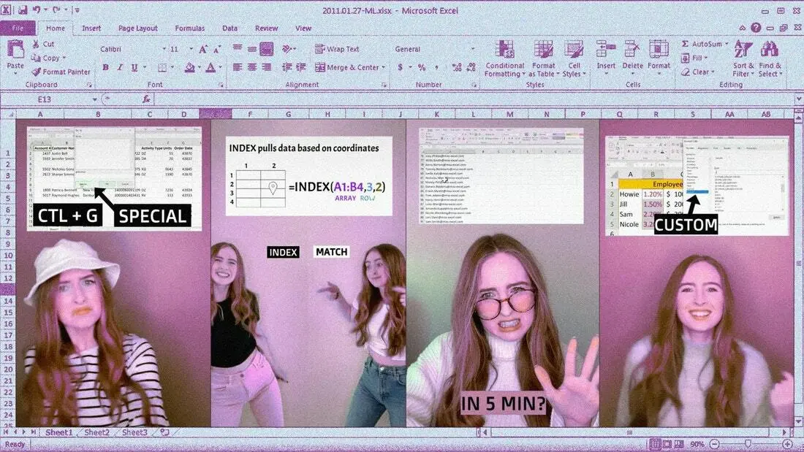Click the Paste clipboard icon
Screen dimensions: 804x452
click(15, 50)
